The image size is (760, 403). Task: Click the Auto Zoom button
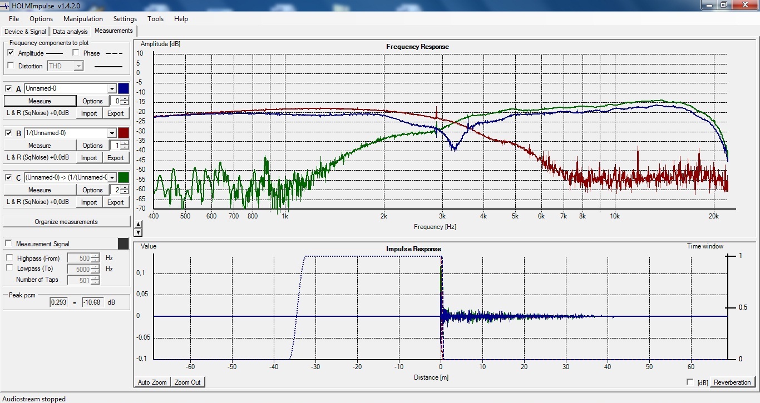pyautogui.click(x=152, y=382)
